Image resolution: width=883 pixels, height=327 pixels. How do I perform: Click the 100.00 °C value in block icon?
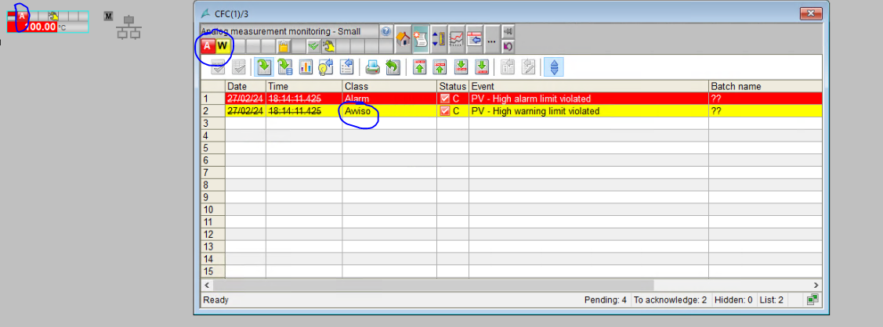pyautogui.click(x=41, y=27)
